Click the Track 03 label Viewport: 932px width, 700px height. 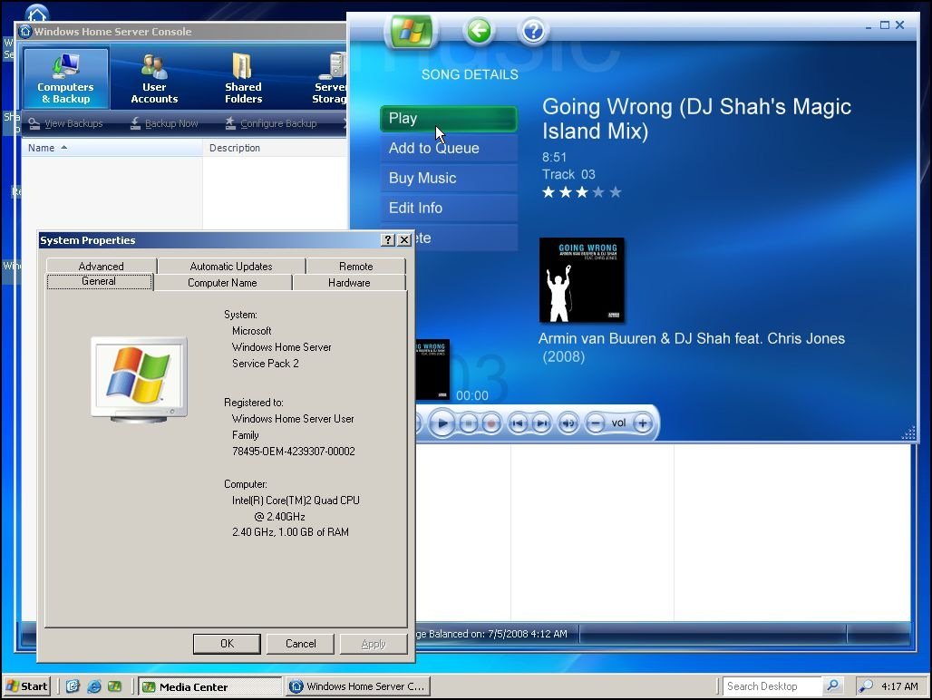(568, 175)
